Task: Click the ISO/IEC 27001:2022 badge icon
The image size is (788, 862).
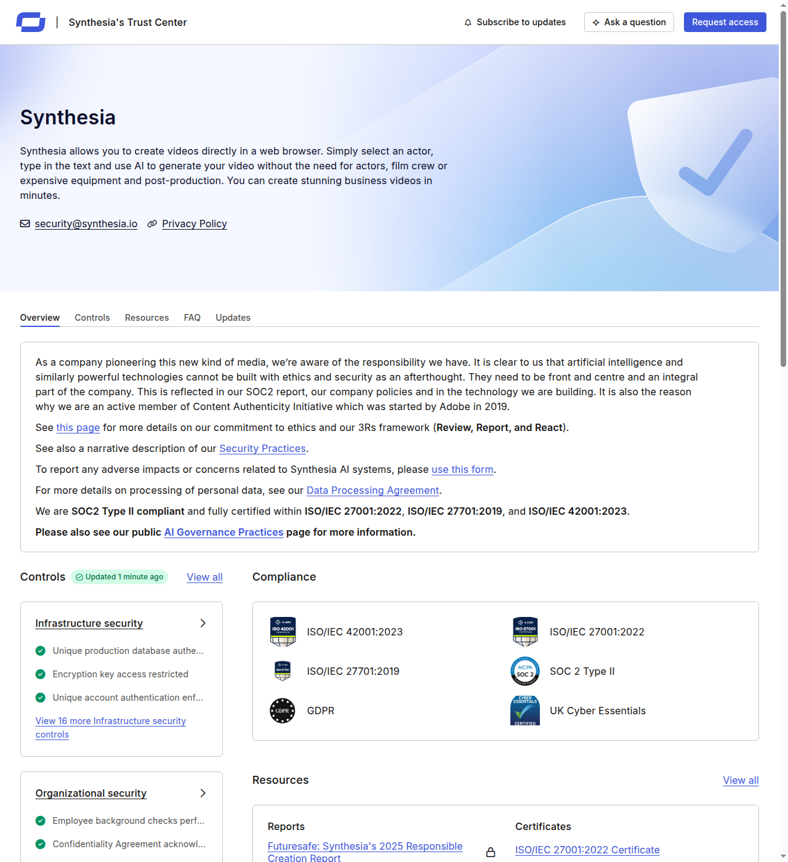Action: 526,632
